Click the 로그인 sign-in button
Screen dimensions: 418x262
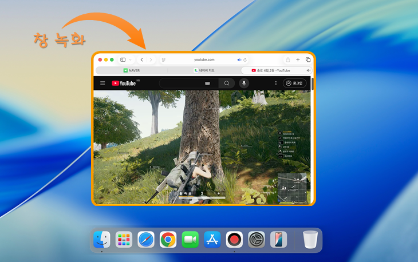294,83
